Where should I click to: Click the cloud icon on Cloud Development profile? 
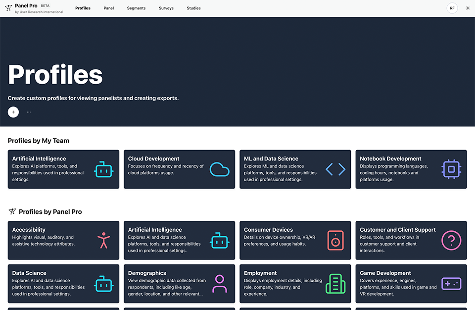219,169
